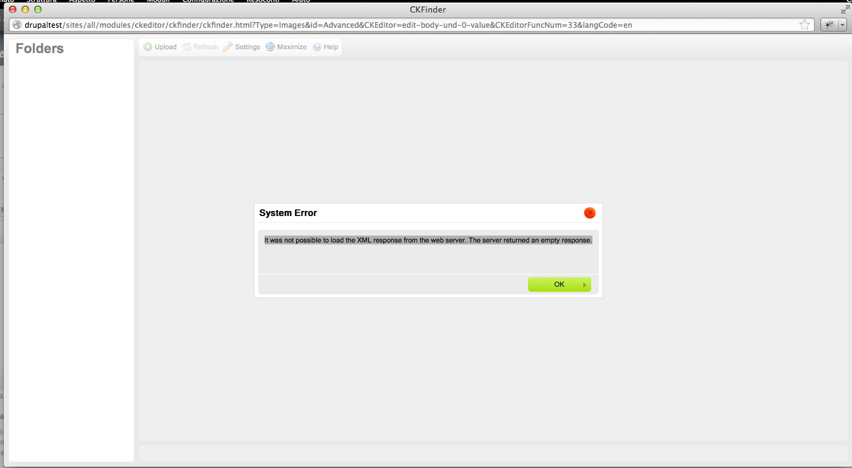Minimize the CKFinder window with the yellow button
Screen dimensions: 852x468
coord(25,9)
